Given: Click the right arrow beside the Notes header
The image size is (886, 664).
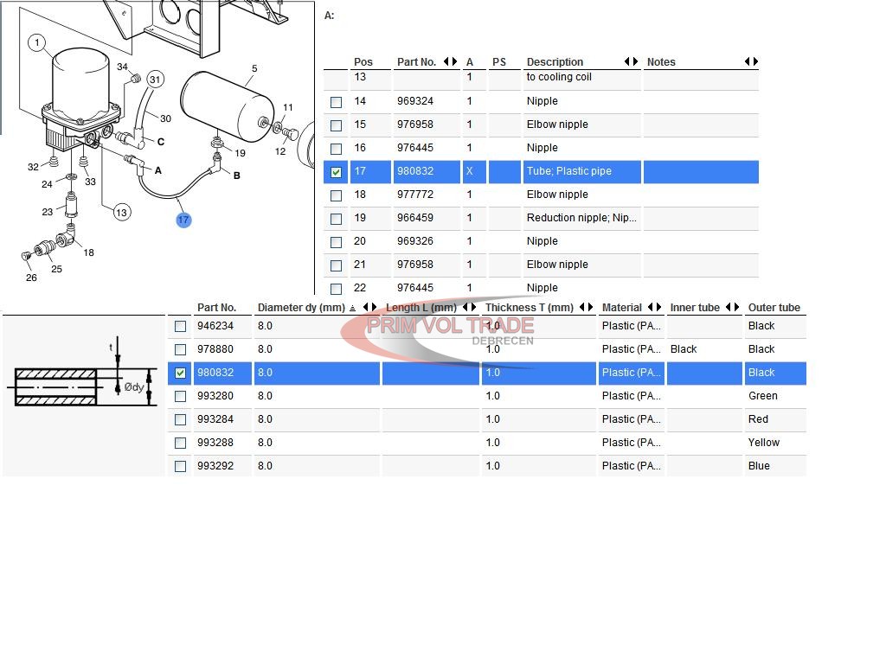Looking at the screenshot, I should point(755,61).
